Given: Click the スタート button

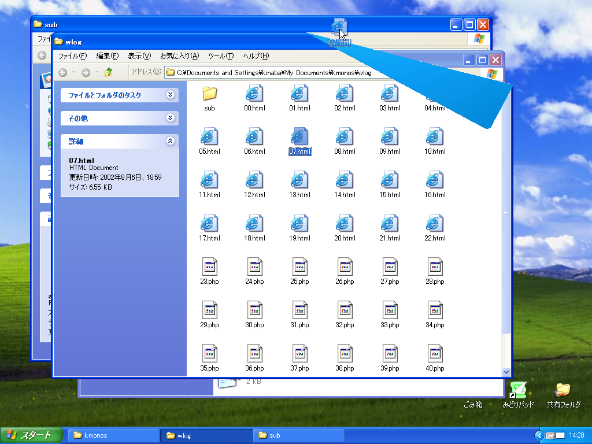Looking at the screenshot, I should coord(31,435).
